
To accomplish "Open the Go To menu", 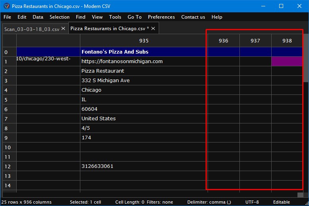I will click(134, 17).
